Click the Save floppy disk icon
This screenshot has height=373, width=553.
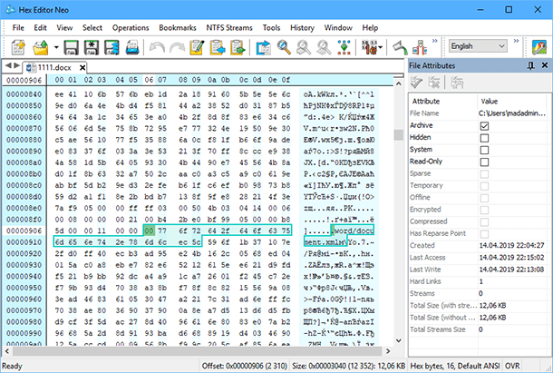(71, 47)
